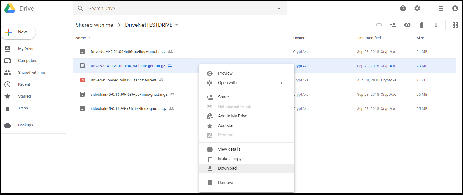
Task: Open the notifications bell icon
Action: tap(455, 8)
